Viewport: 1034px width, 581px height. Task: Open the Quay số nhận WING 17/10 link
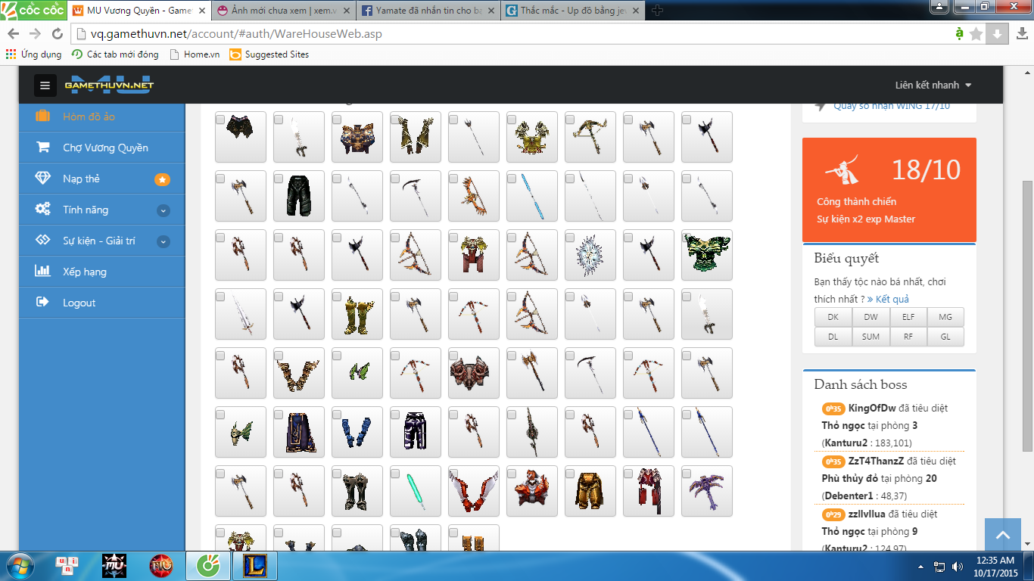892,106
